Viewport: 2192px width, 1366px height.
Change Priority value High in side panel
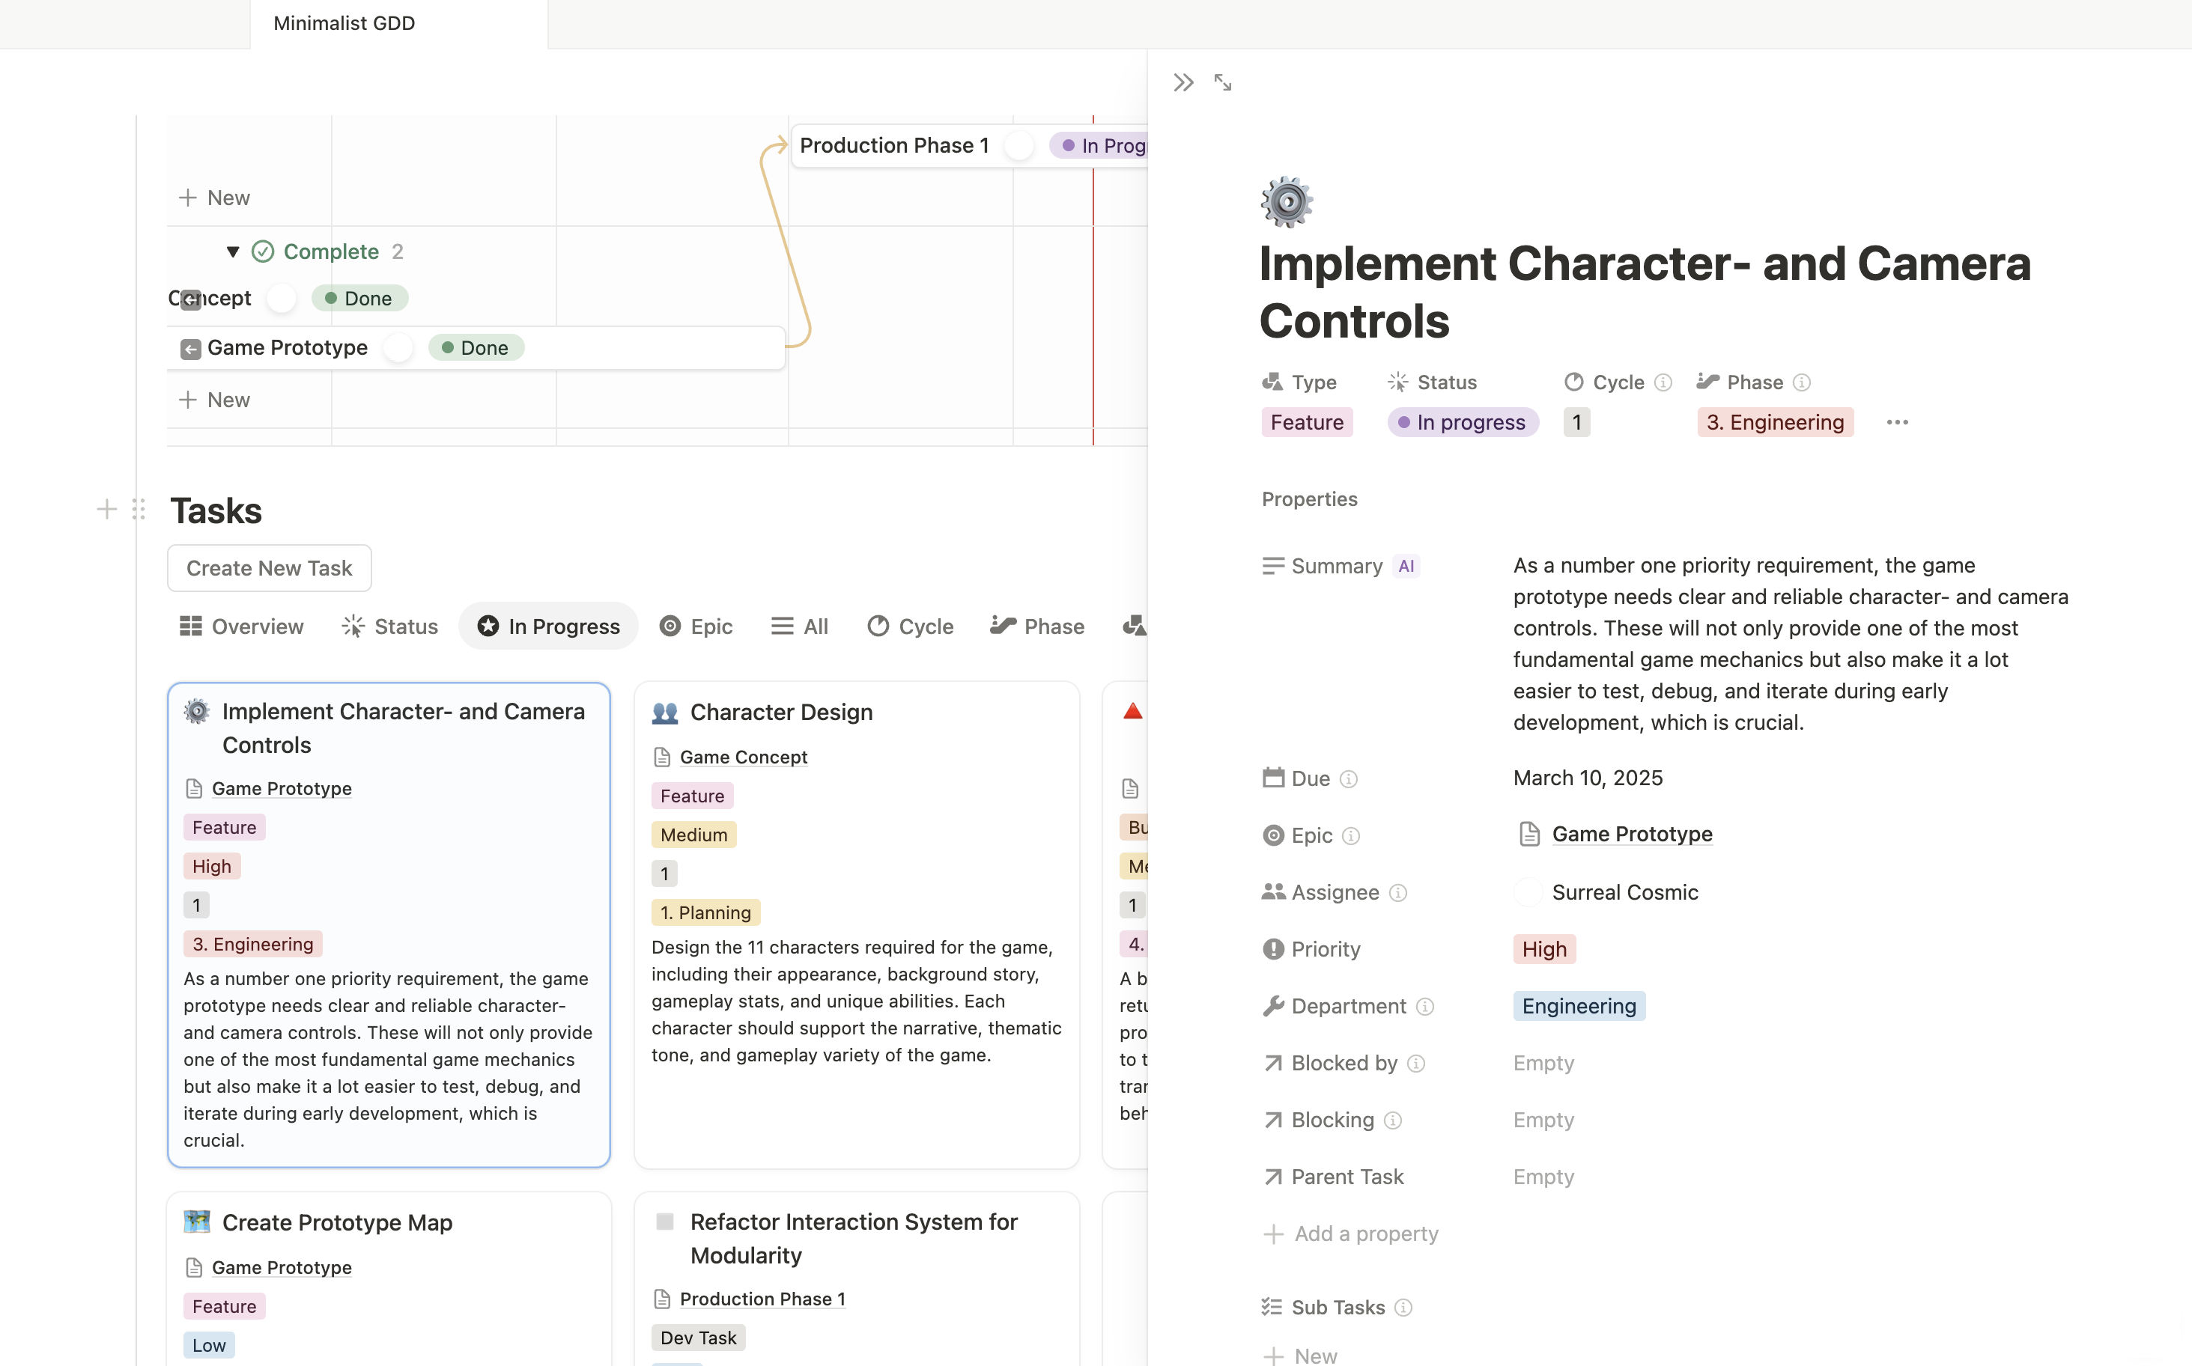point(1544,950)
